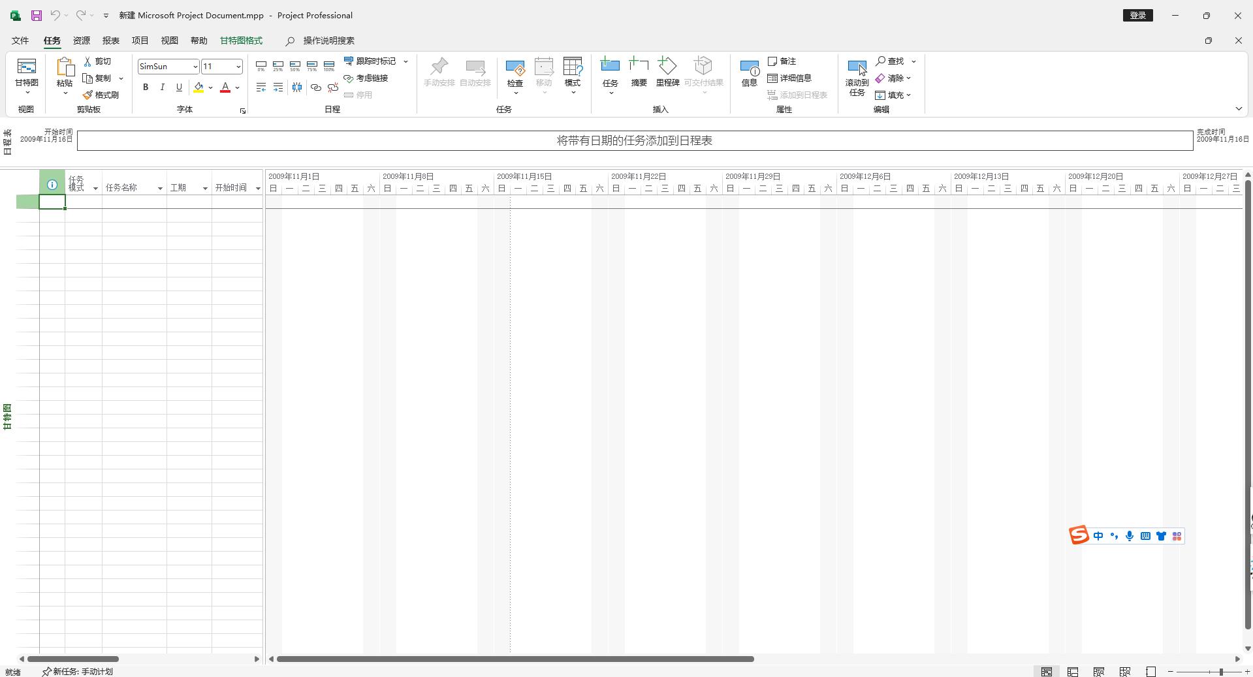The image size is (1253, 677).
Task: Apply the Format Painter
Action: [x=102, y=95]
